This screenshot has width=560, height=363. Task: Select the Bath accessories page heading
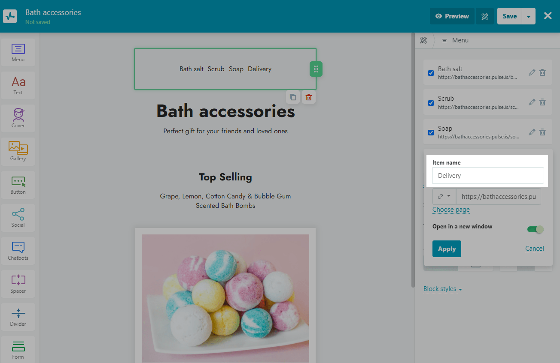(x=225, y=111)
